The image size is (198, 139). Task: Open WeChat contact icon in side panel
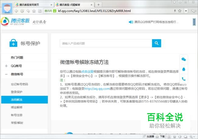(x=184, y=59)
